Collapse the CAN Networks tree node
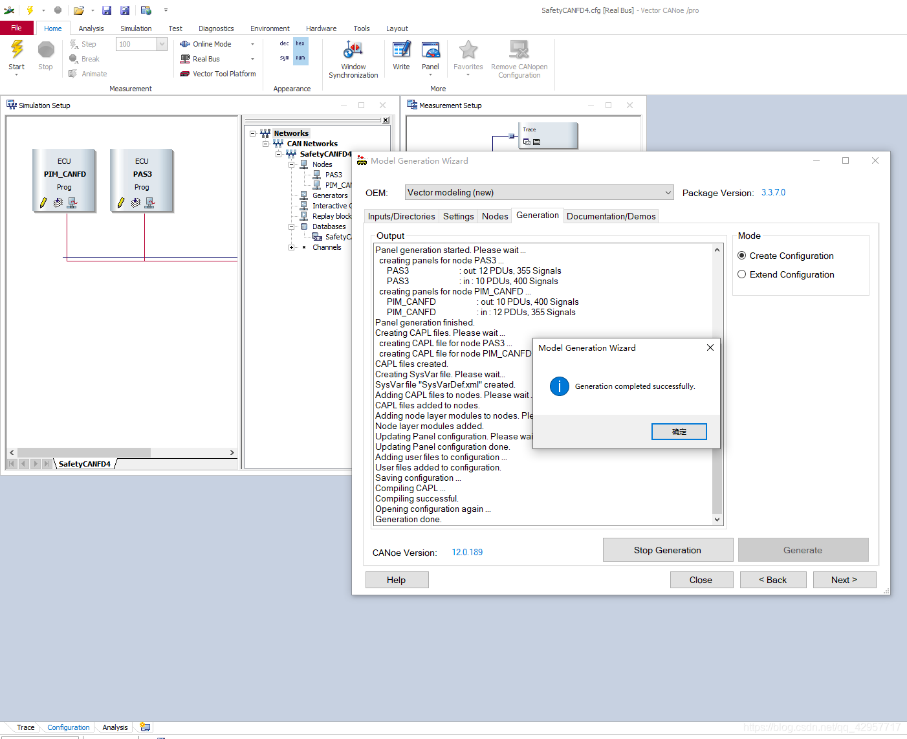 [265, 144]
